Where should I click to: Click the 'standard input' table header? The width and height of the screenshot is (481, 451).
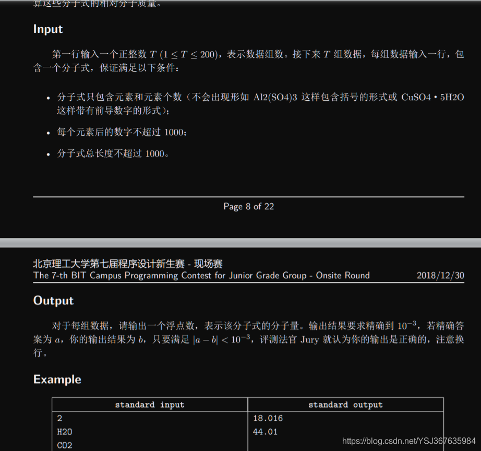[150, 405]
